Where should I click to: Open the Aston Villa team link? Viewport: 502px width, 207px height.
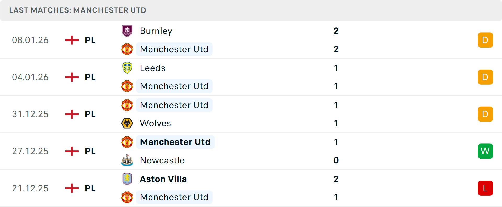[163, 179]
